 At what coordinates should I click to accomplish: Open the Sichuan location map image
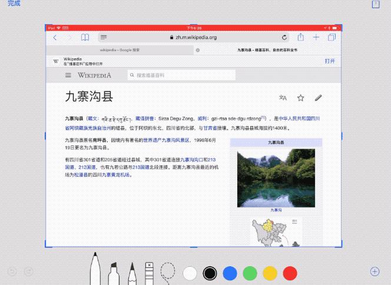point(276,233)
